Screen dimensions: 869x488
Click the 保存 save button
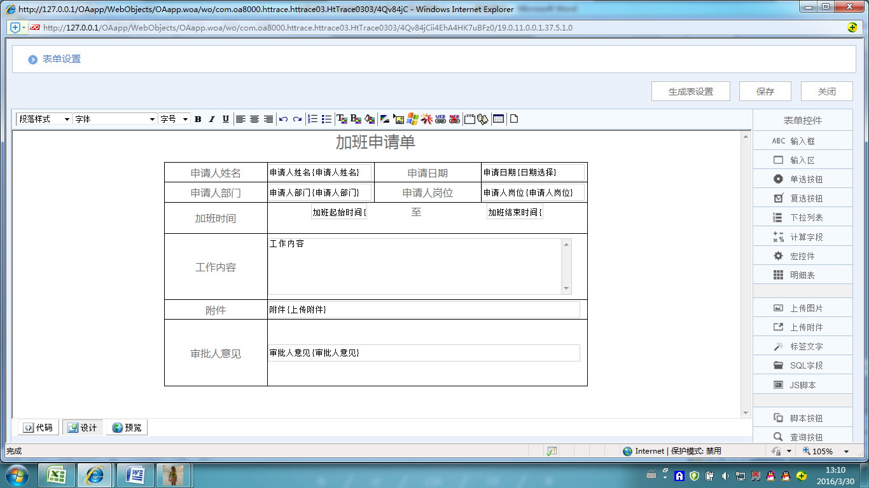point(765,91)
